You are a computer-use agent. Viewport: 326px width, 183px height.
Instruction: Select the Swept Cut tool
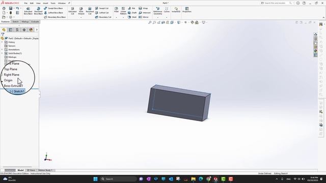point(102,8)
